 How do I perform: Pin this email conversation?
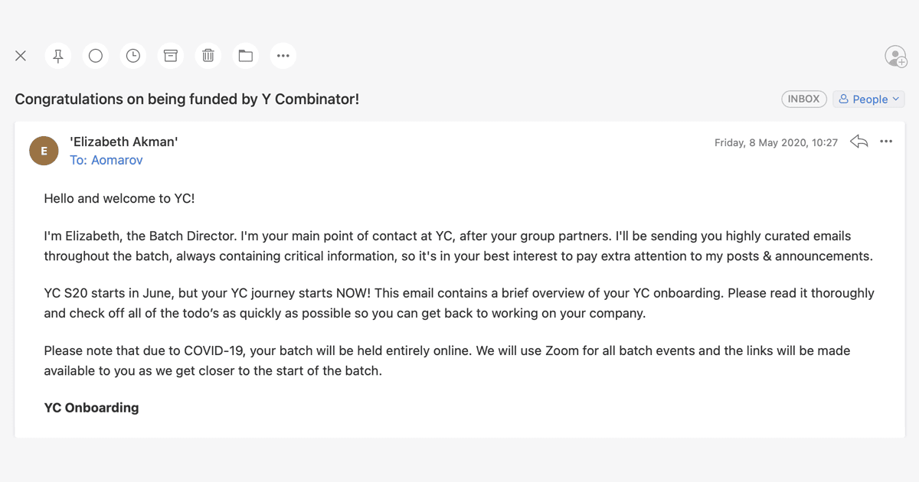click(x=58, y=56)
